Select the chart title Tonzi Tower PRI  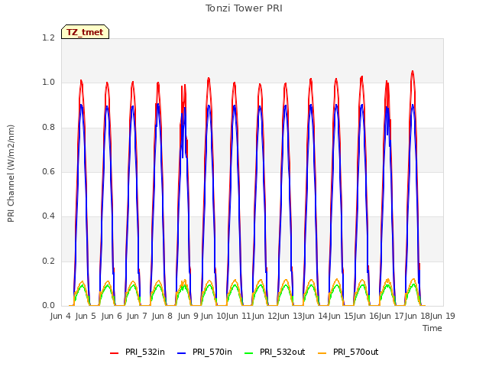(x=244, y=8)
